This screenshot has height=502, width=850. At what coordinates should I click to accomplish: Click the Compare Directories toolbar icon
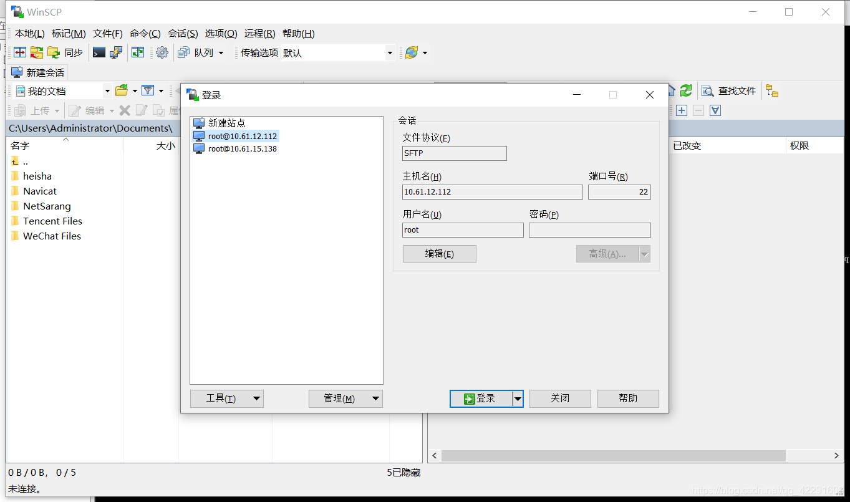[21, 53]
